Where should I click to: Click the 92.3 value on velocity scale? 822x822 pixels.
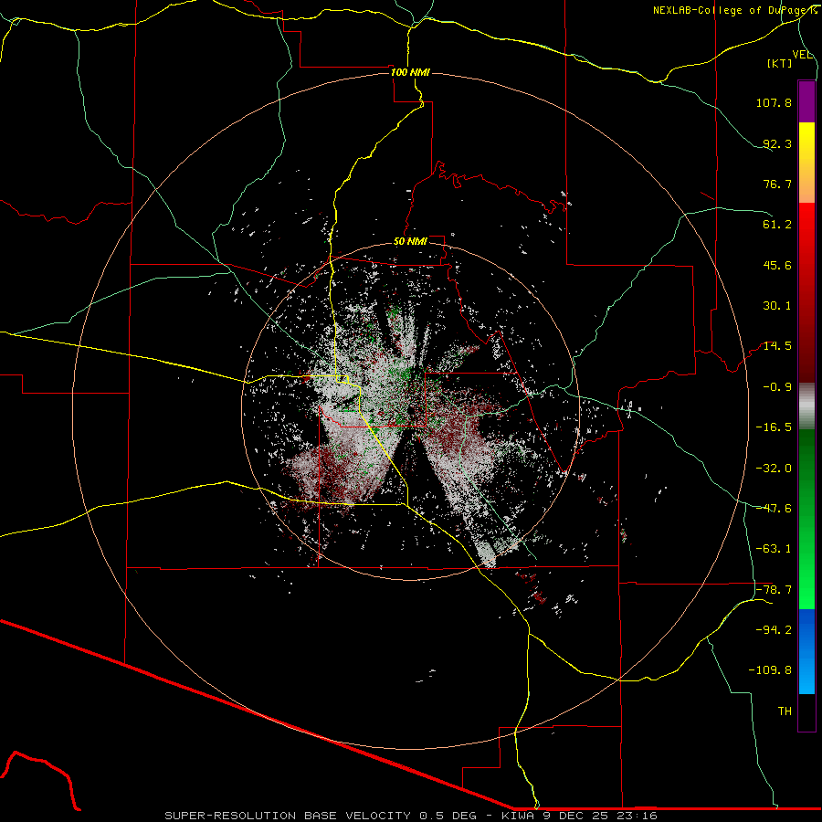(777, 143)
